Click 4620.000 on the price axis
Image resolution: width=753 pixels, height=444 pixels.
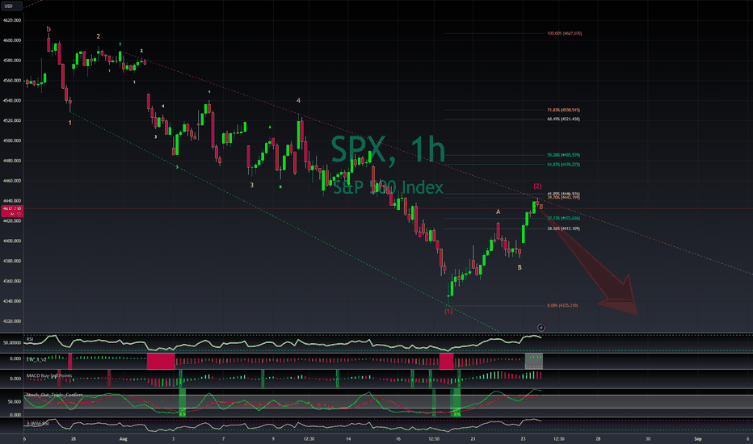point(12,20)
